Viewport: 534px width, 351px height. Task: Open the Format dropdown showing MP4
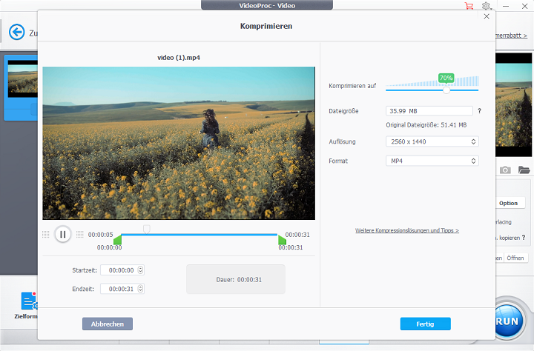pos(432,161)
